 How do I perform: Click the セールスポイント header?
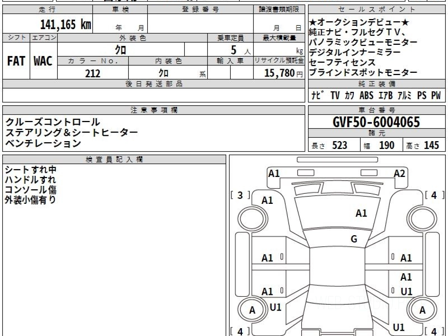pos(377,10)
